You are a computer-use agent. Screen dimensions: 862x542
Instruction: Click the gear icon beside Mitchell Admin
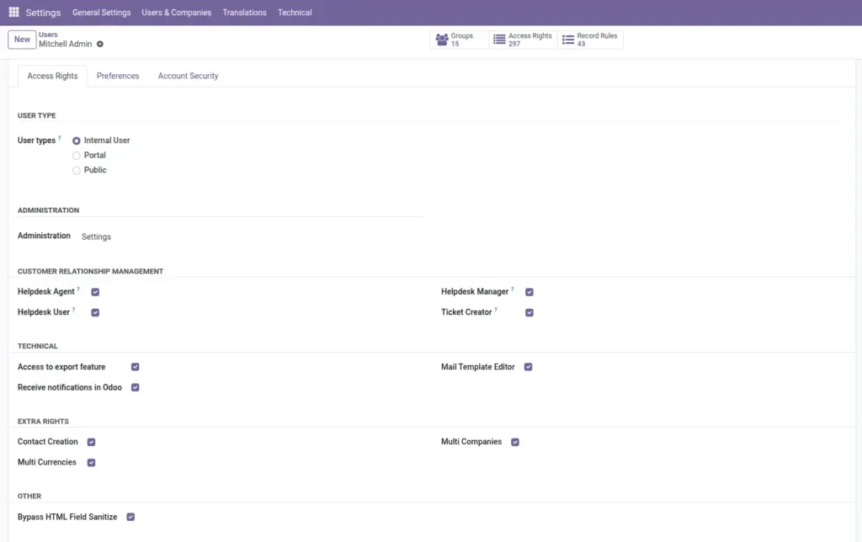coord(100,44)
